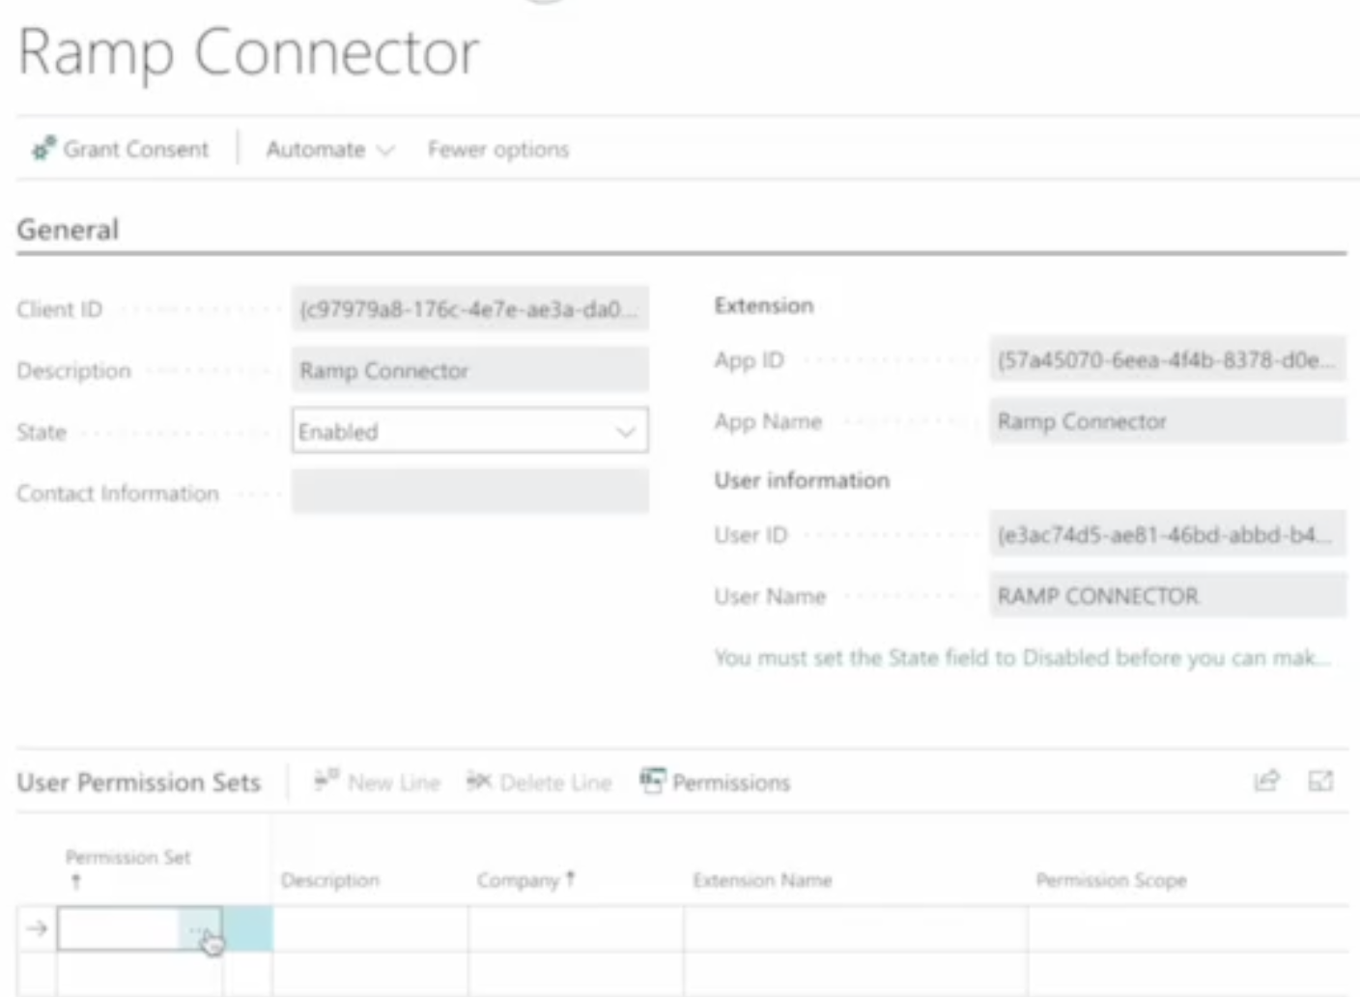Click the User information label
Screen dimensions: 1360x997
pyautogui.click(x=802, y=480)
